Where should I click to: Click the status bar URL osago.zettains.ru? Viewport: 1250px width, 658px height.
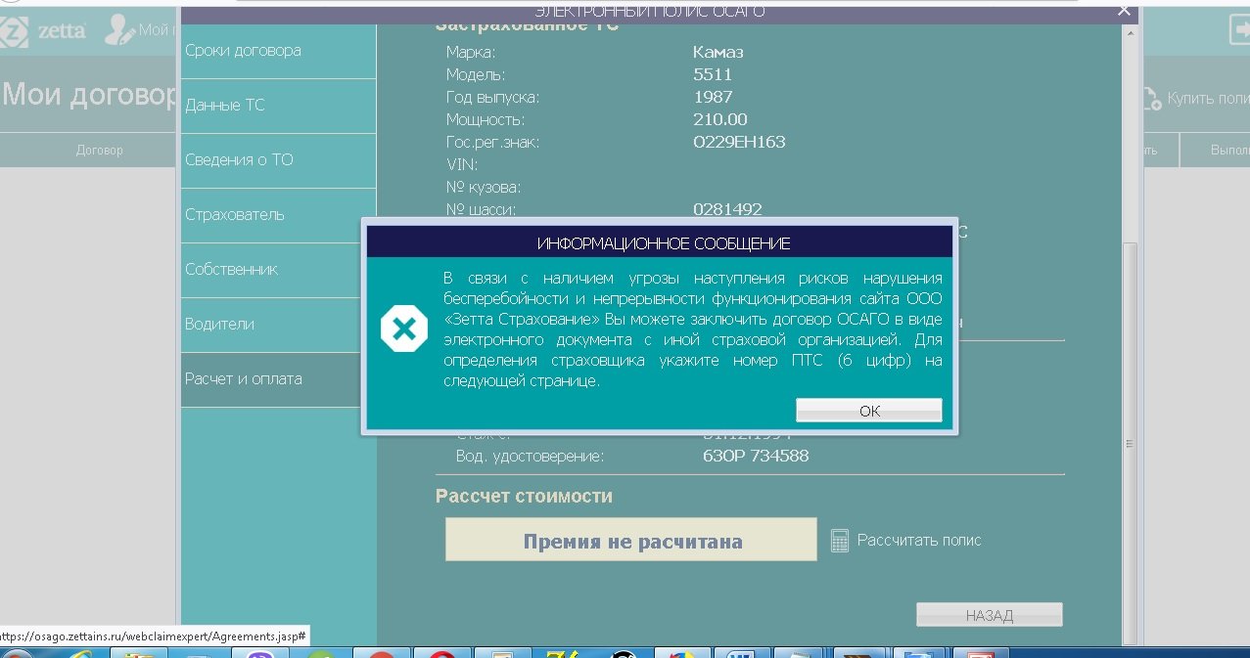click(154, 636)
